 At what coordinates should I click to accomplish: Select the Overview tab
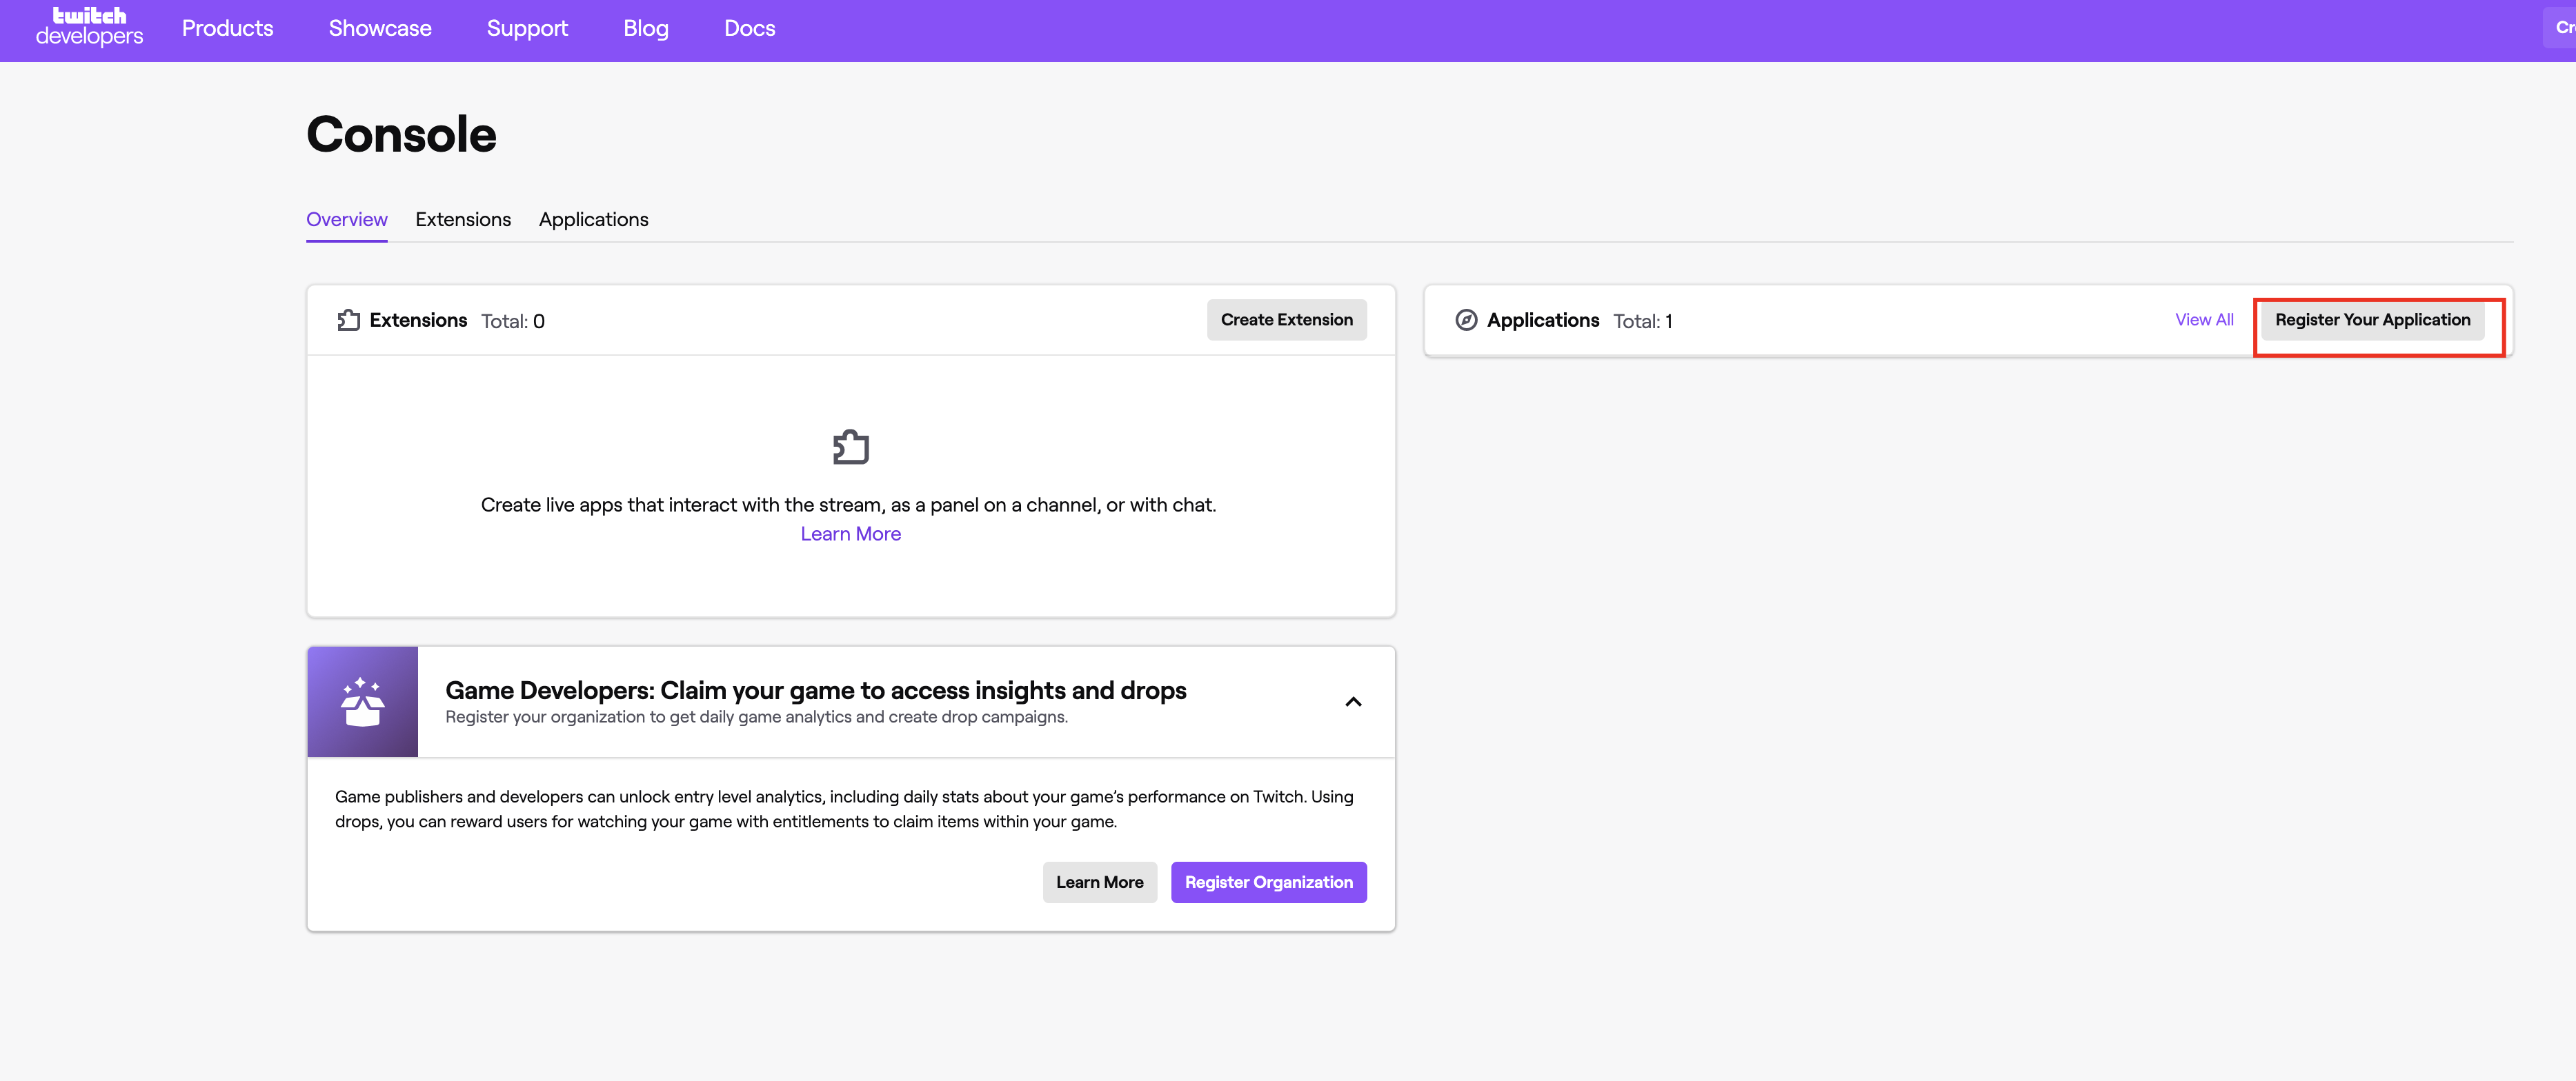tap(347, 219)
